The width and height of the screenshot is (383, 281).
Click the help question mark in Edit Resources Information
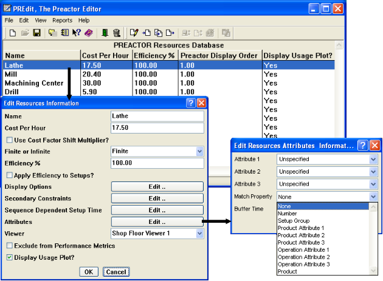pos(191,103)
